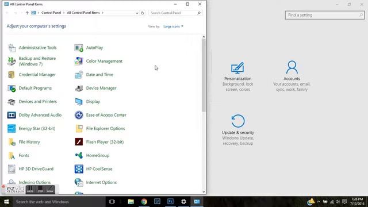Click the battery icon in system tray
The image size is (368, 207).
coord(325,202)
